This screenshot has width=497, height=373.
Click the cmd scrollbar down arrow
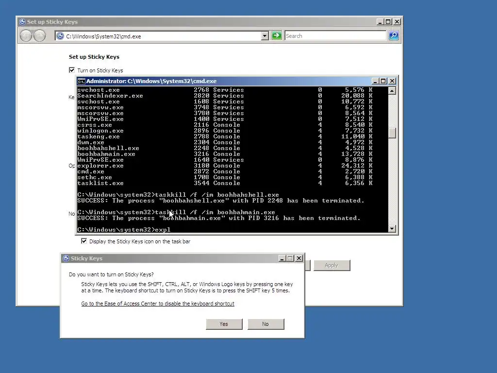[x=392, y=228]
